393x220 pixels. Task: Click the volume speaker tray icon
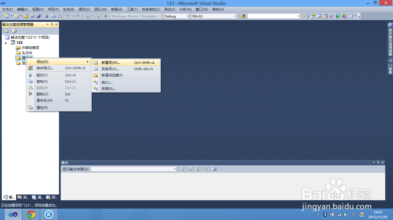[x=346, y=215]
